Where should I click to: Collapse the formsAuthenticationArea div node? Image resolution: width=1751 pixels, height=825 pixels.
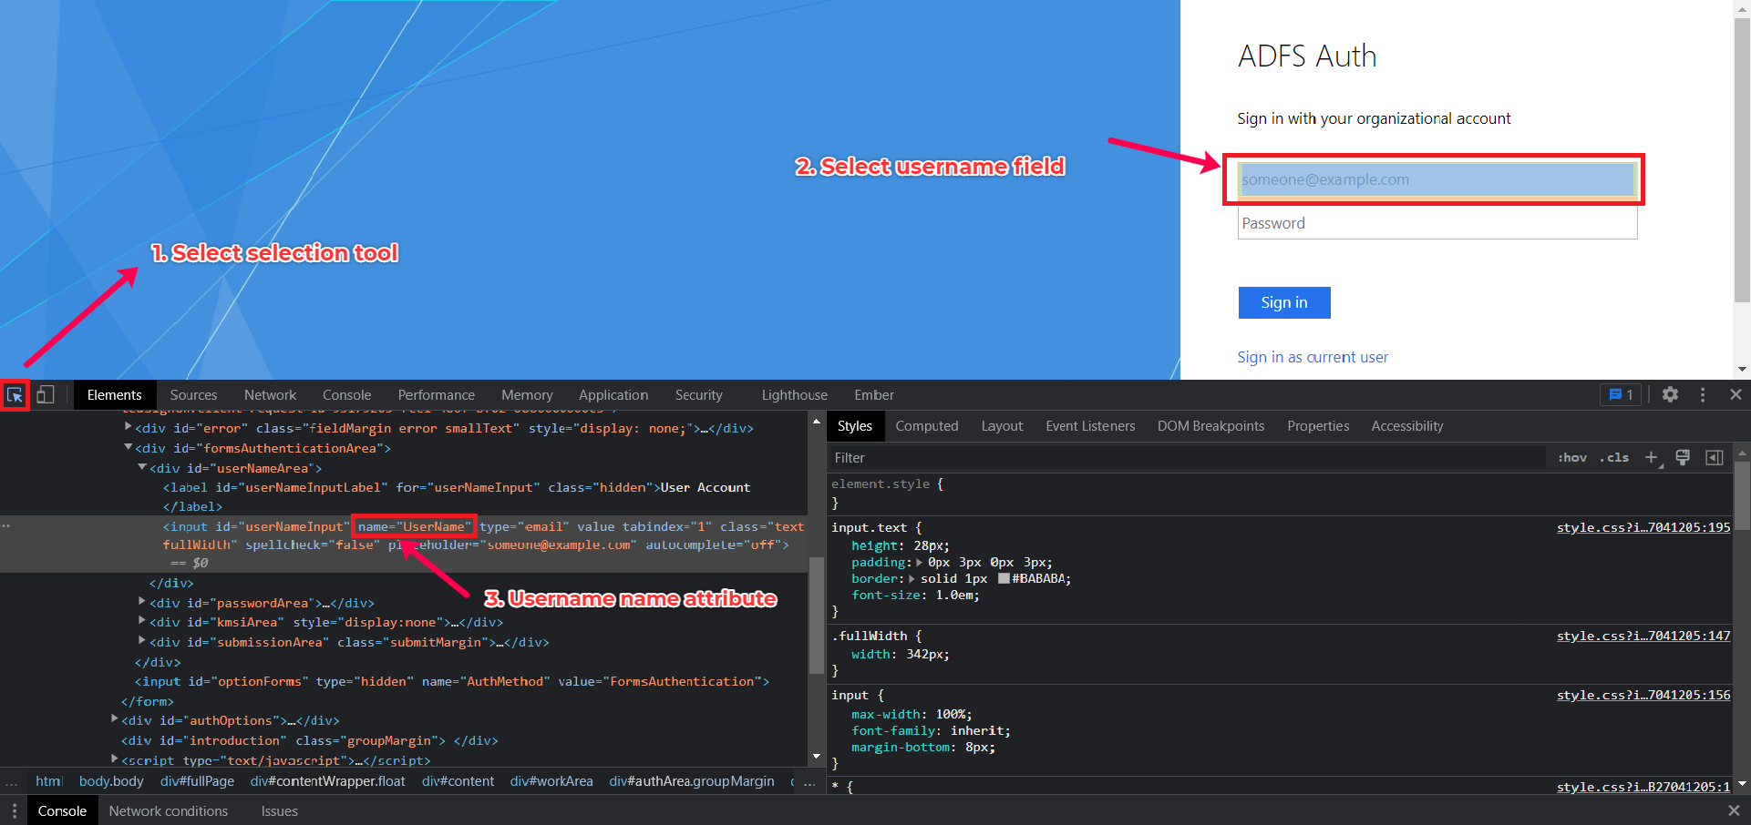point(128,447)
